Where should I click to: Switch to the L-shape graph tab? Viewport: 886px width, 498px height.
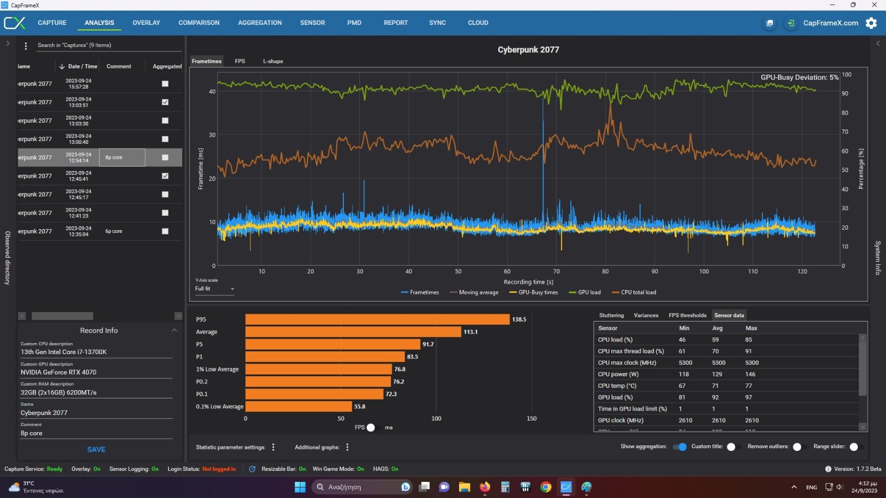pos(273,61)
